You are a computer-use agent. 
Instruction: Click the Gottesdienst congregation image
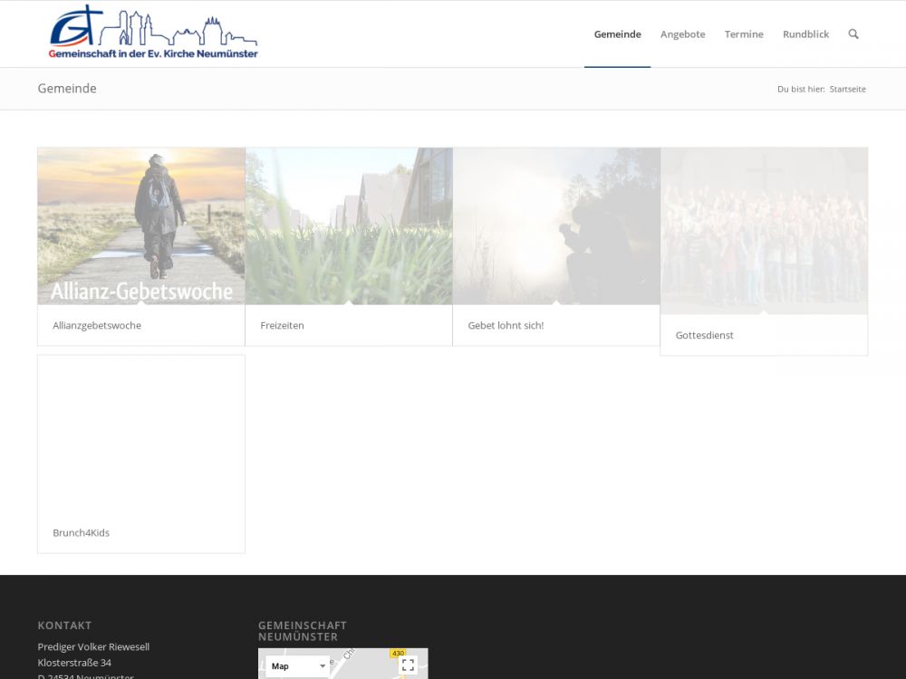click(x=764, y=231)
